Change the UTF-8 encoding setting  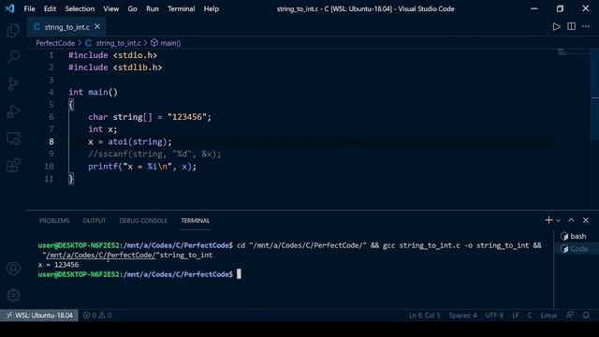click(x=494, y=315)
